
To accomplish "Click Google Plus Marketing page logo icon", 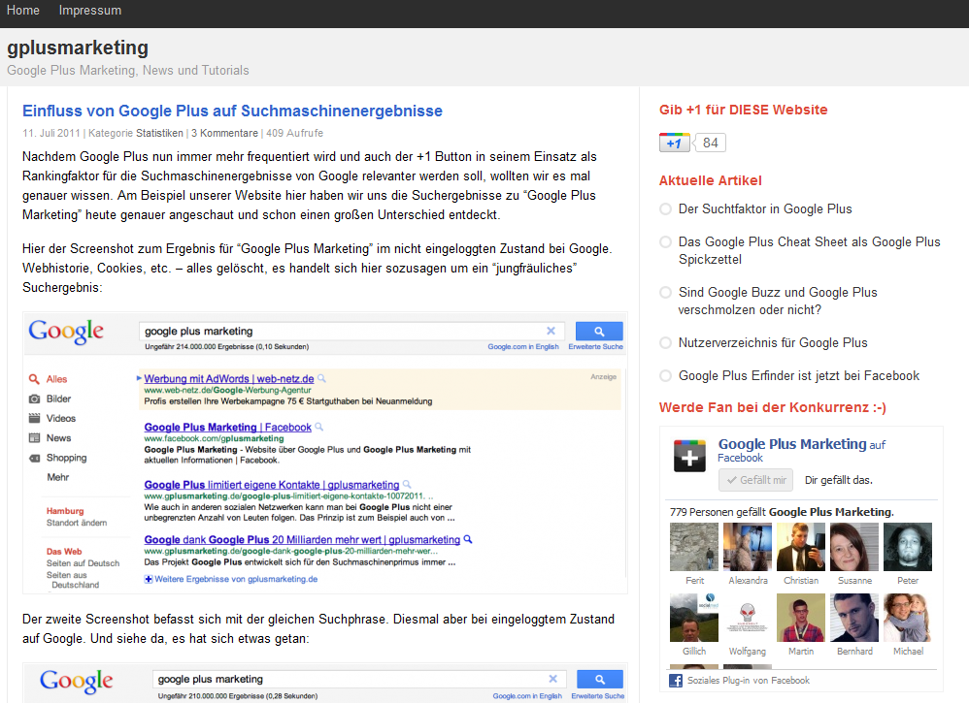I will click(689, 456).
